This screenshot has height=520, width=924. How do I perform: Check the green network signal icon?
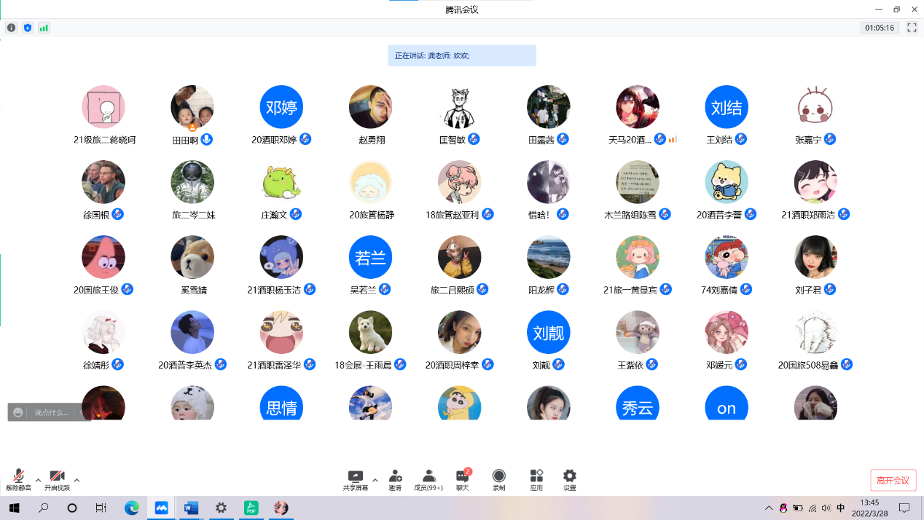[x=44, y=28]
